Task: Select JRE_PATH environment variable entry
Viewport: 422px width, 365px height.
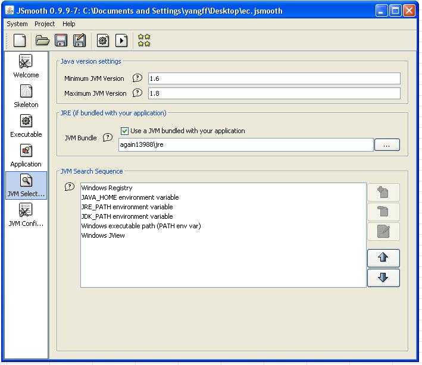Action: point(223,207)
